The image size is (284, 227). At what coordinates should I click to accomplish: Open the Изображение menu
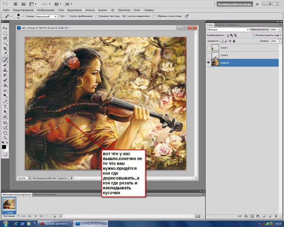coord(46,10)
